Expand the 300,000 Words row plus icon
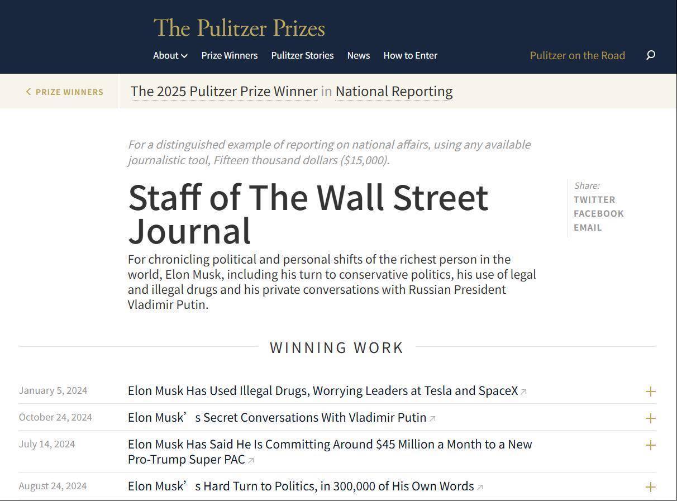Image resolution: width=677 pixels, height=501 pixels. point(650,487)
